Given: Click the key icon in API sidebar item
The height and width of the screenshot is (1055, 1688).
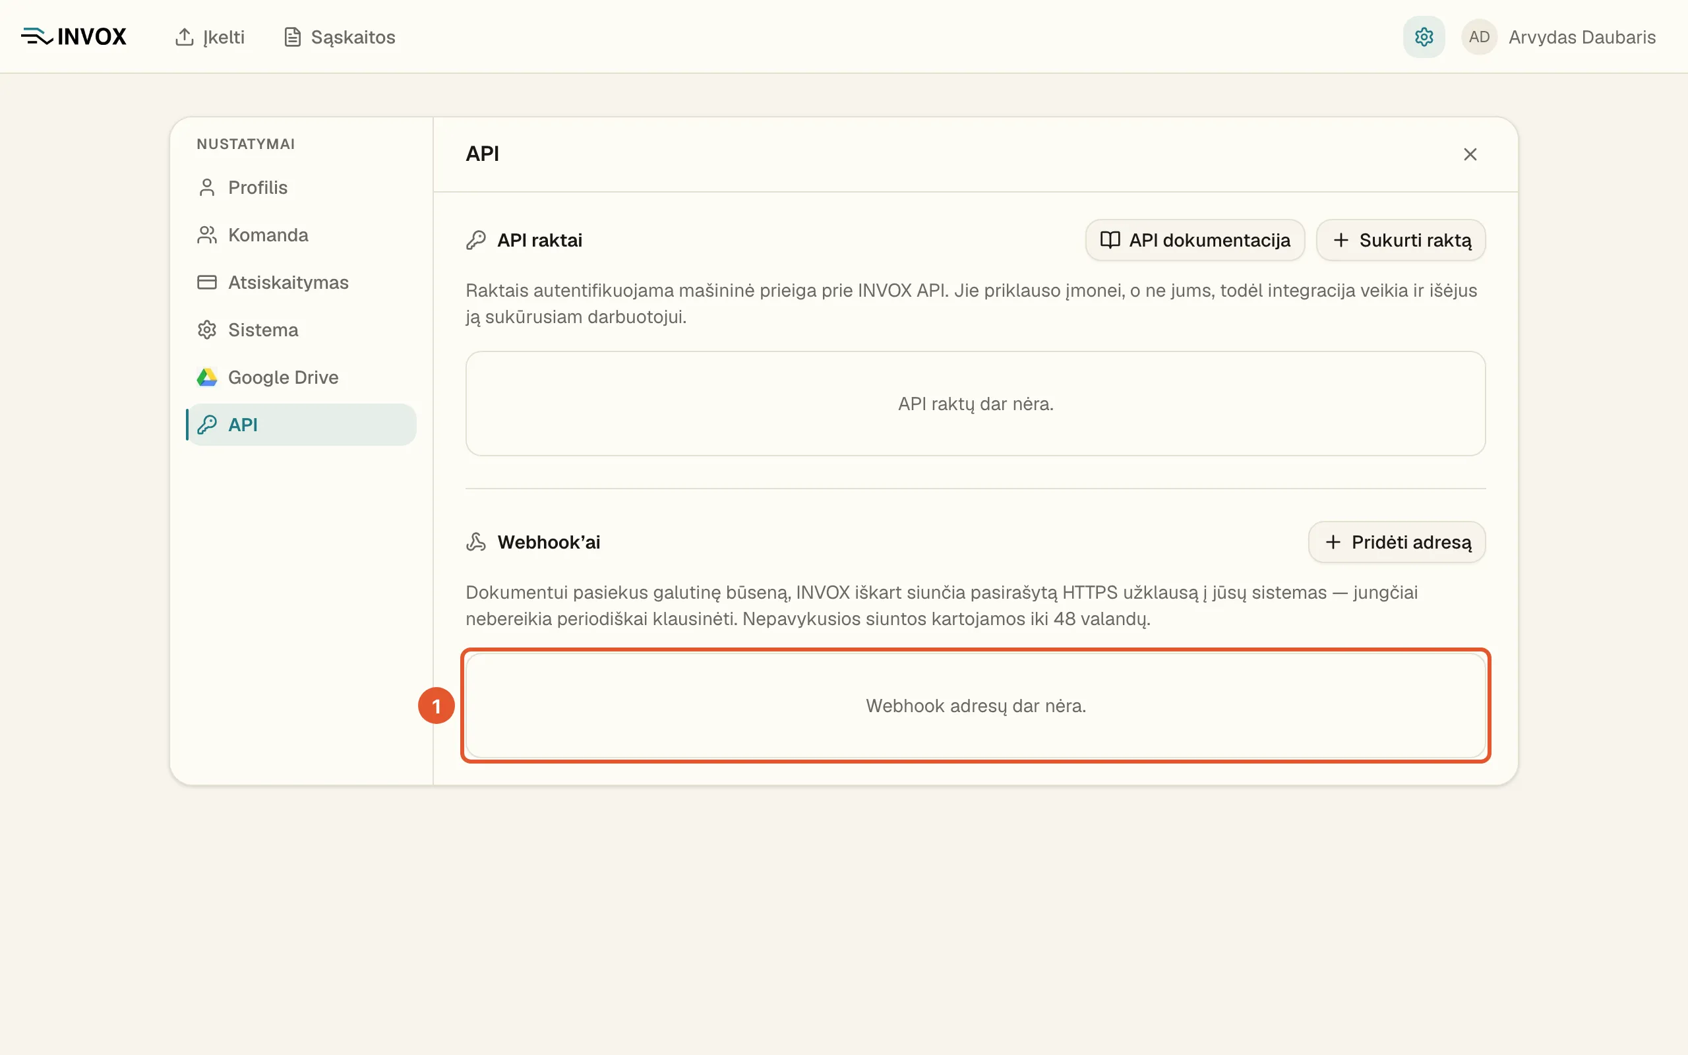Looking at the screenshot, I should 206,425.
